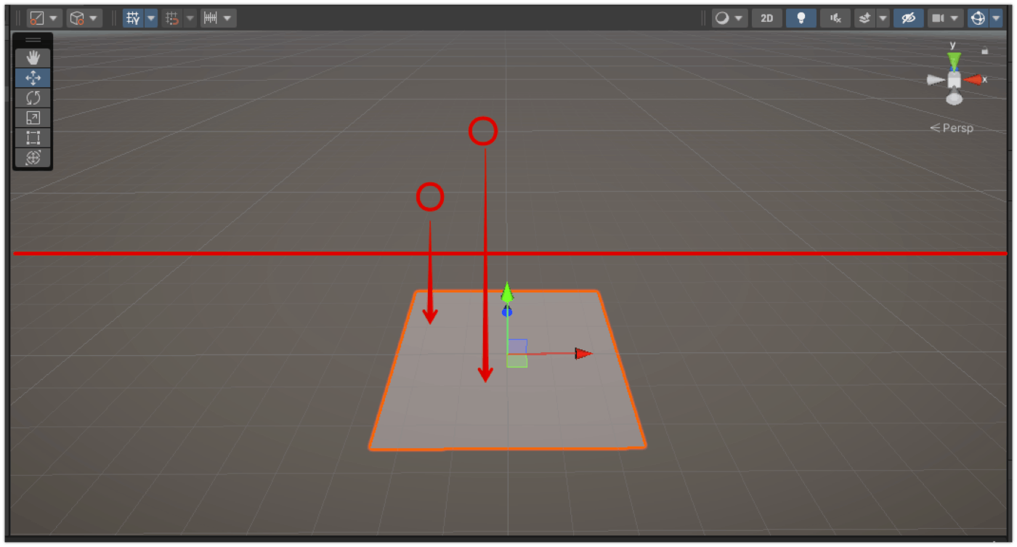Open the handle rotation dropdown with cube icon
The image size is (1017, 547).
click(x=84, y=18)
